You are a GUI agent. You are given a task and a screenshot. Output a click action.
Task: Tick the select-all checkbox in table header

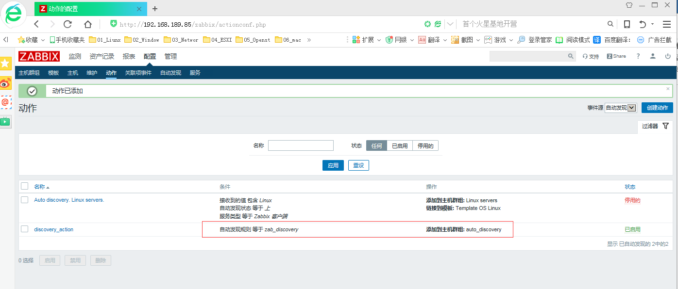[x=25, y=186]
